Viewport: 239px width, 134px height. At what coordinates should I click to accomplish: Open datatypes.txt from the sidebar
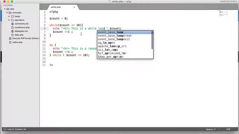(21, 31)
